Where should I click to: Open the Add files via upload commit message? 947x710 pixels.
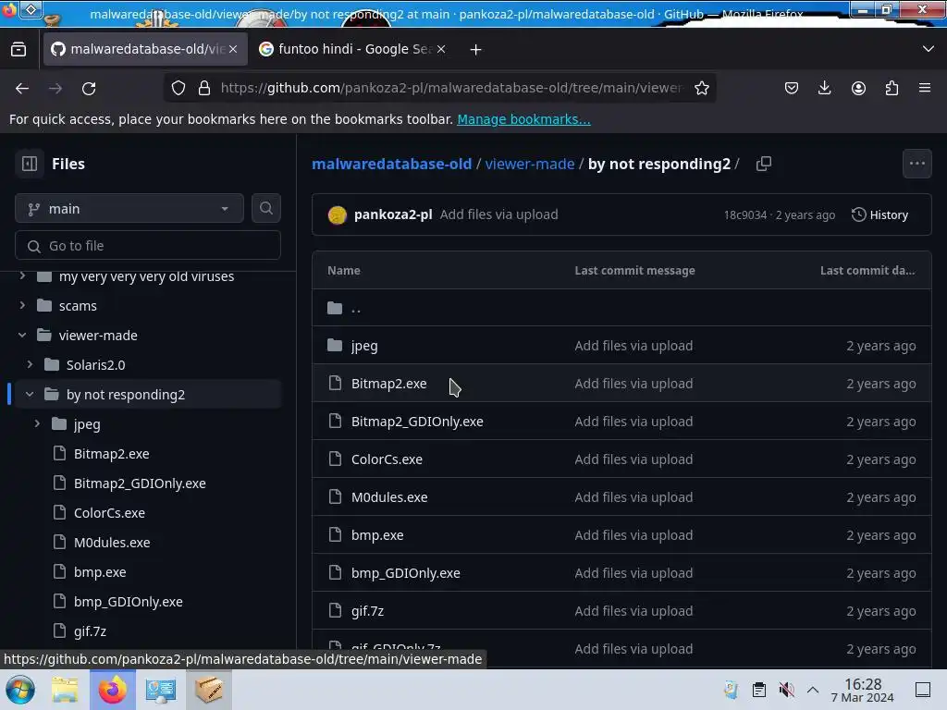pyautogui.click(x=498, y=214)
